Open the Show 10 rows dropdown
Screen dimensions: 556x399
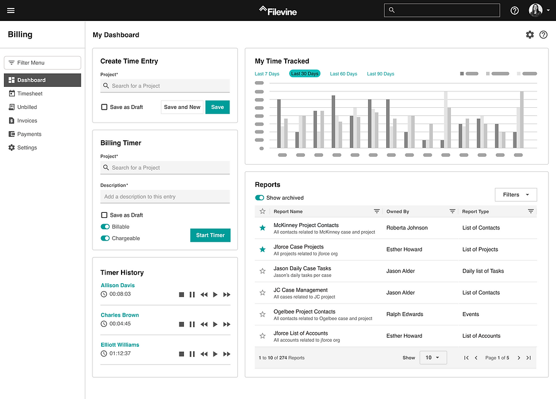433,358
